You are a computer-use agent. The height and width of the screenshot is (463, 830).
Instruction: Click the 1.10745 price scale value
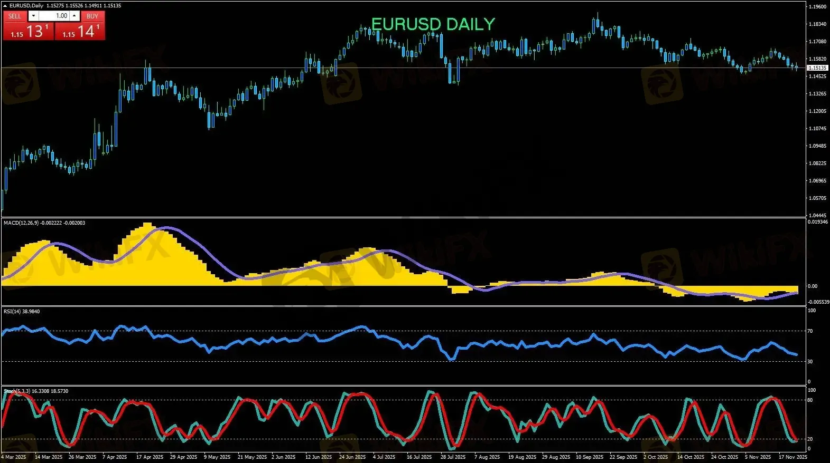[x=817, y=129]
